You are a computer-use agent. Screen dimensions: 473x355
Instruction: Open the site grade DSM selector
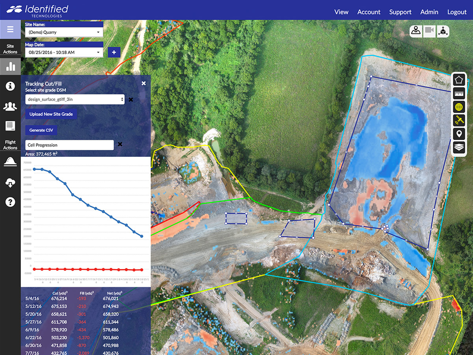tap(75, 100)
